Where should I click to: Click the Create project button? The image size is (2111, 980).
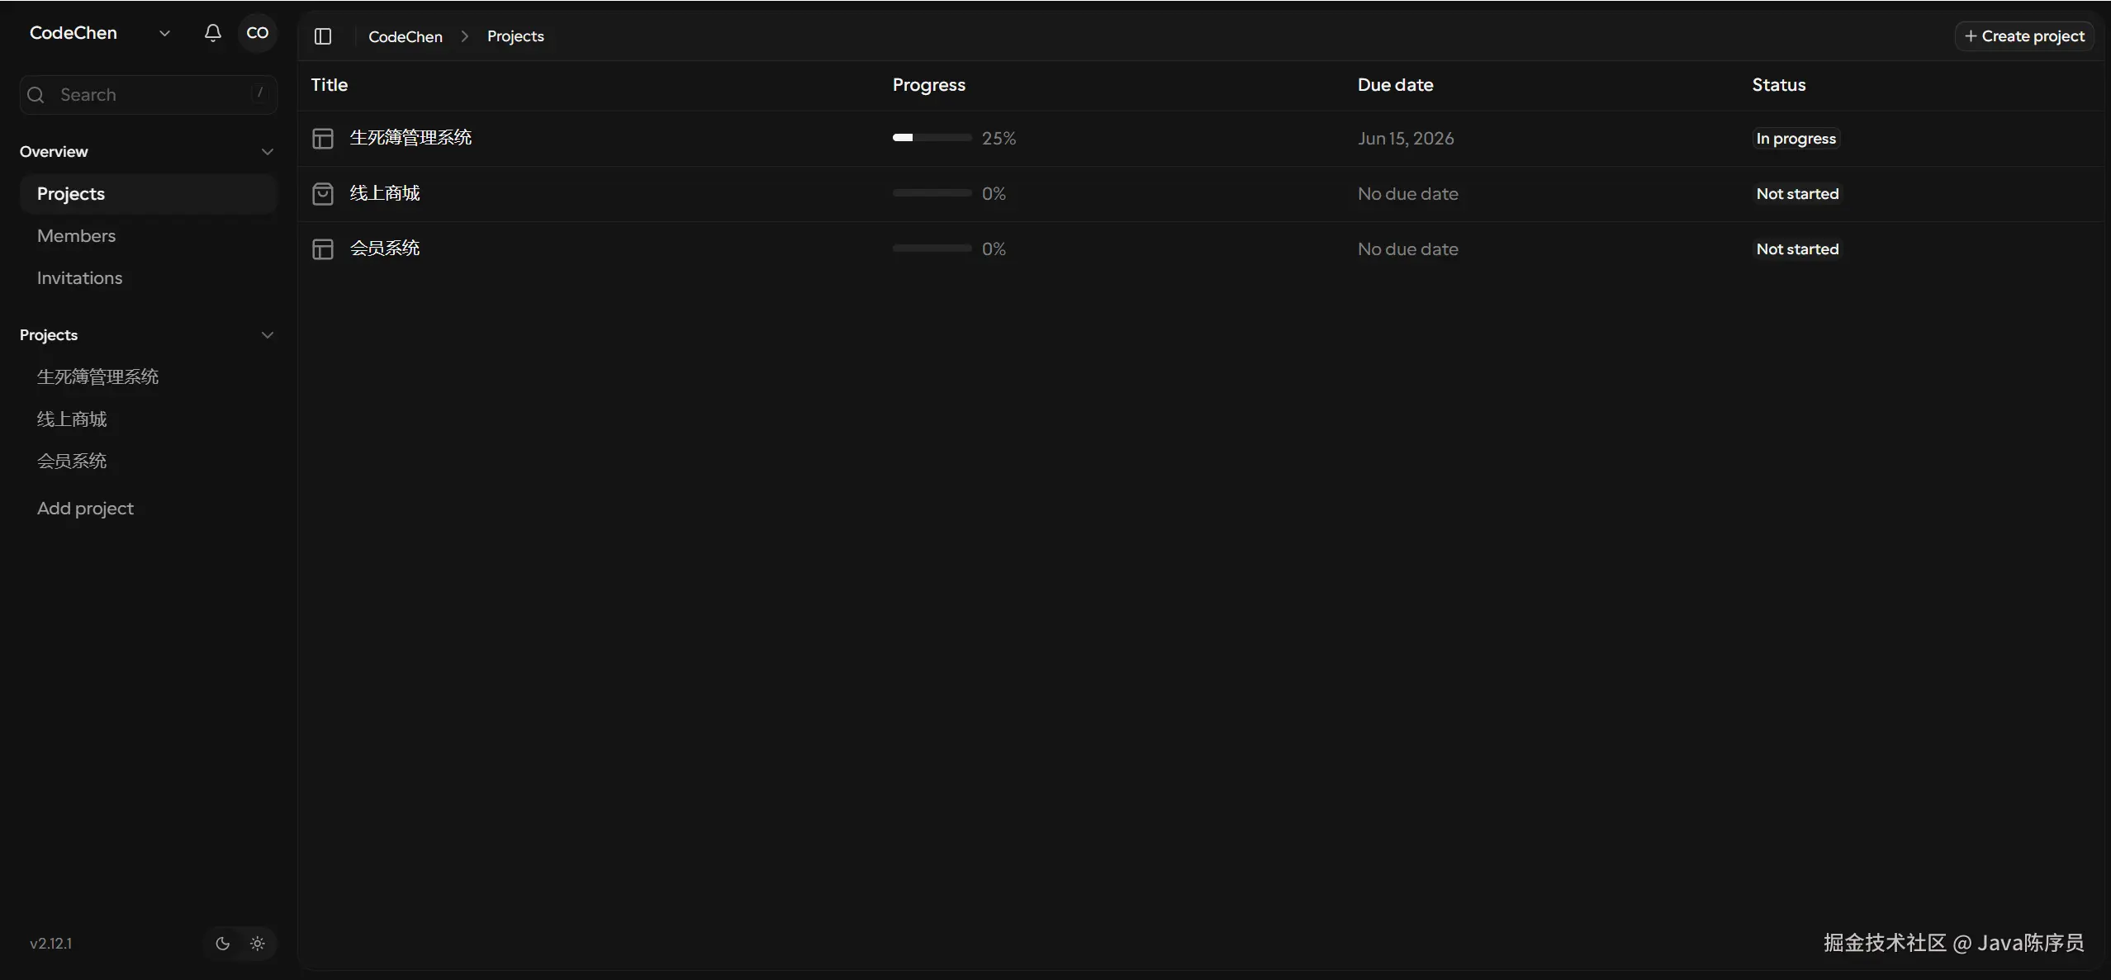click(x=2024, y=36)
